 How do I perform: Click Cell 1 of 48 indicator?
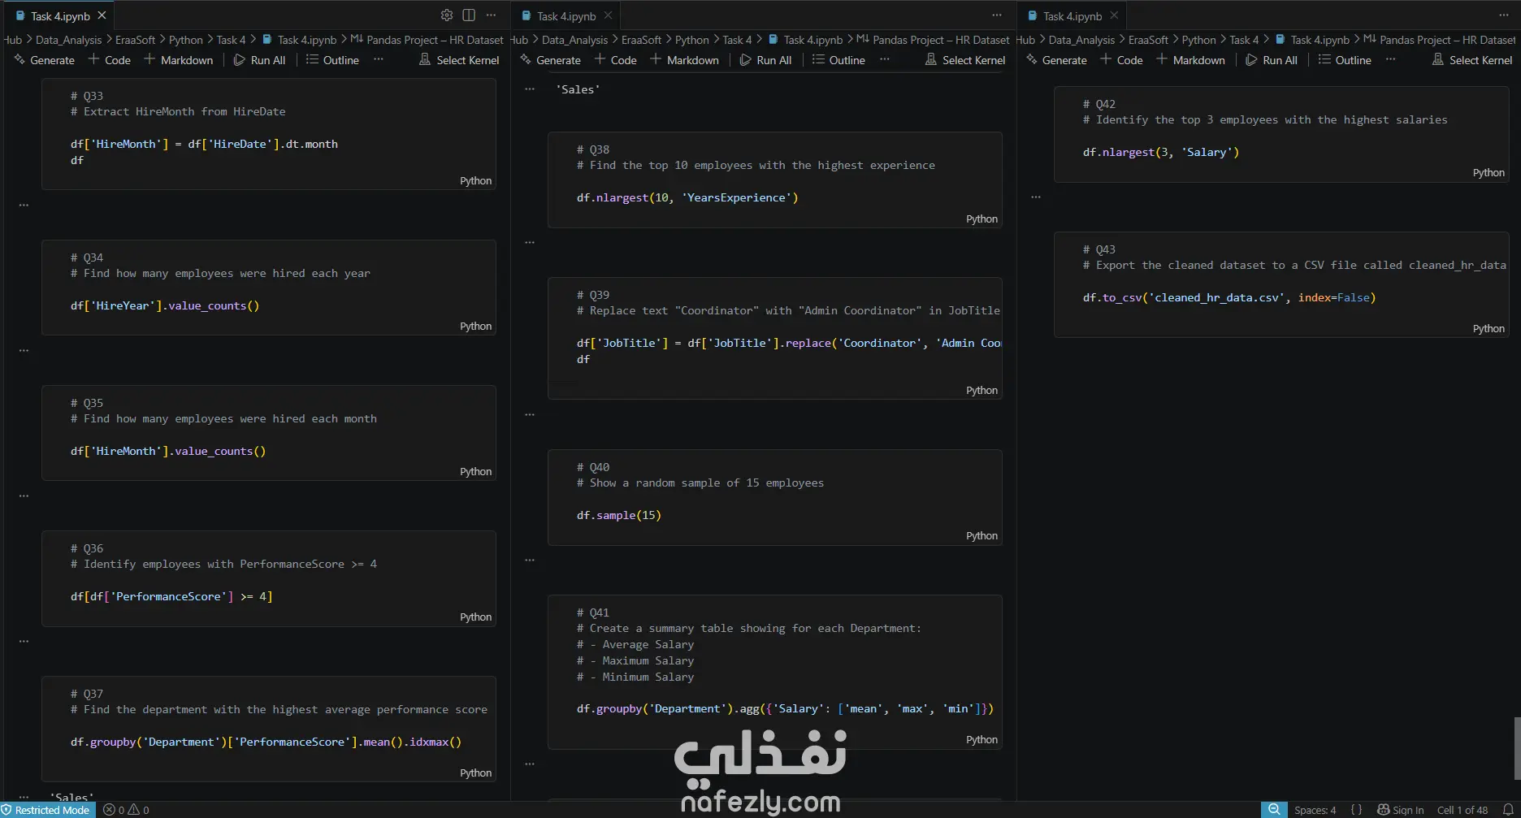1462,810
